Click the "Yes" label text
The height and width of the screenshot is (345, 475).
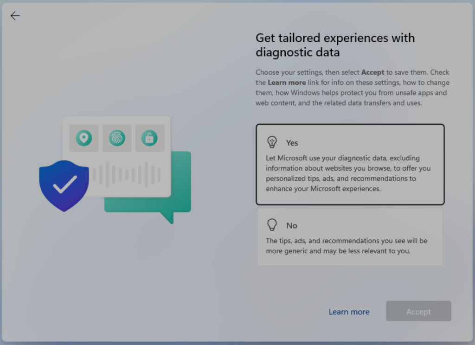[292, 143]
